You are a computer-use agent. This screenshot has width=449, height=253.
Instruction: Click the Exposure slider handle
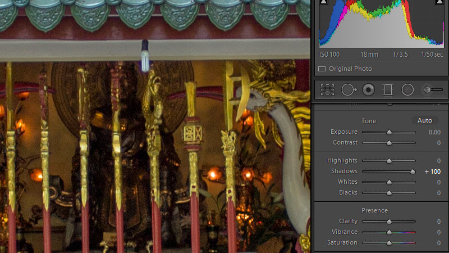click(x=389, y=132)
